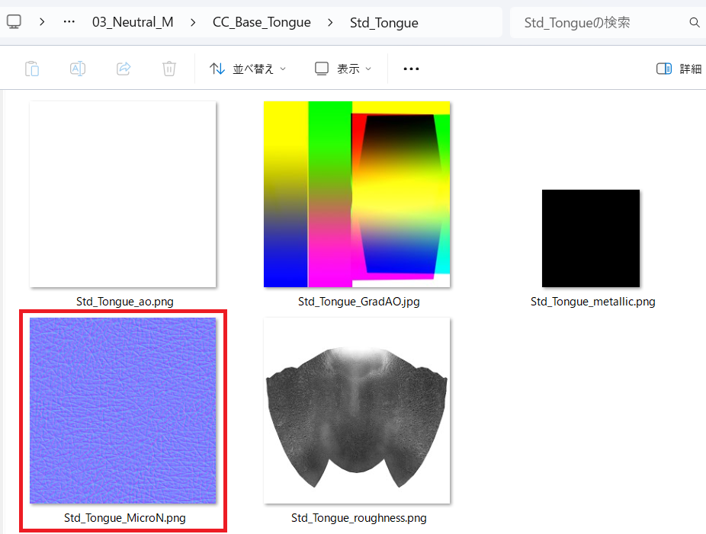
Task: Navigate to the 03_Neutral_M breadcrumb folder
Action: click(133, 22)
